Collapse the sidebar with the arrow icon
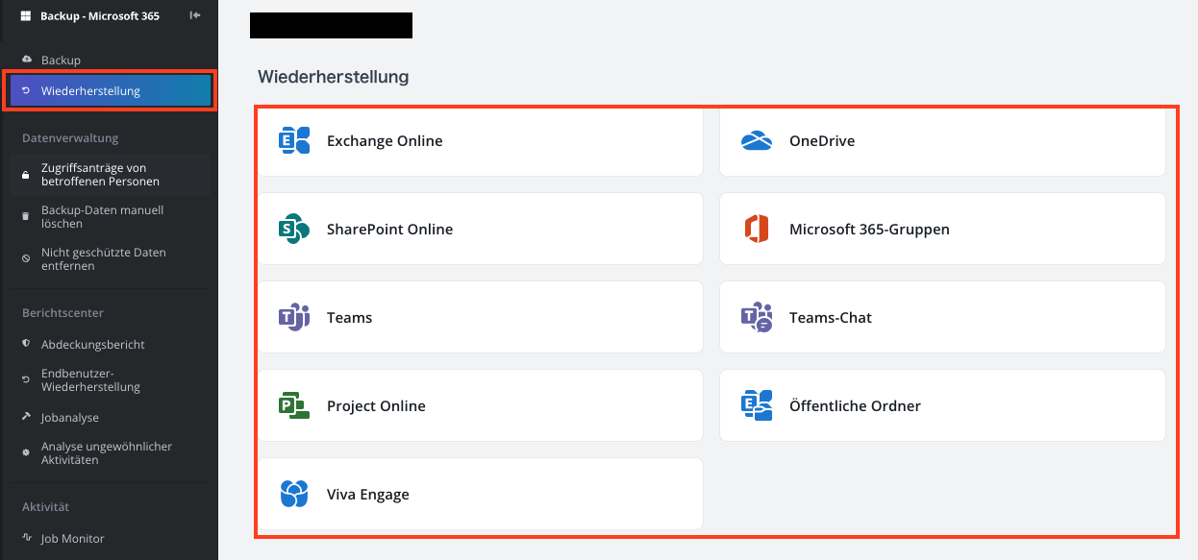Viewport: 1198px width, 560px height. point(195,15)
